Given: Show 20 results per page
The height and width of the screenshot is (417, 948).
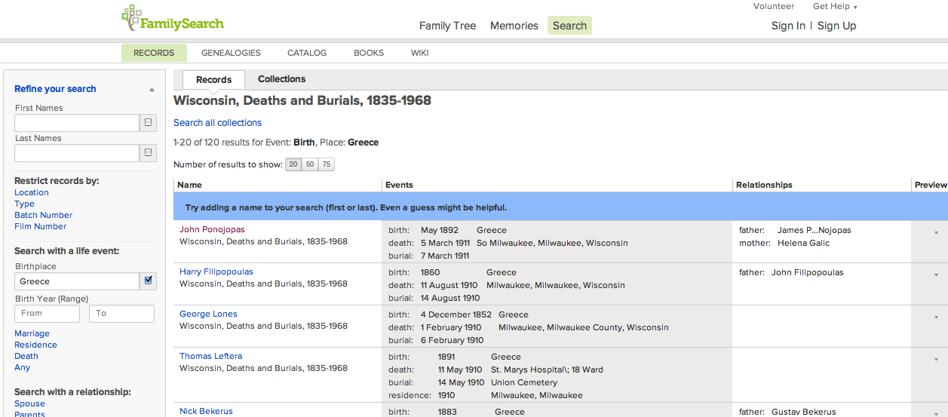Looking at the screenshot, I should (293, 164).
